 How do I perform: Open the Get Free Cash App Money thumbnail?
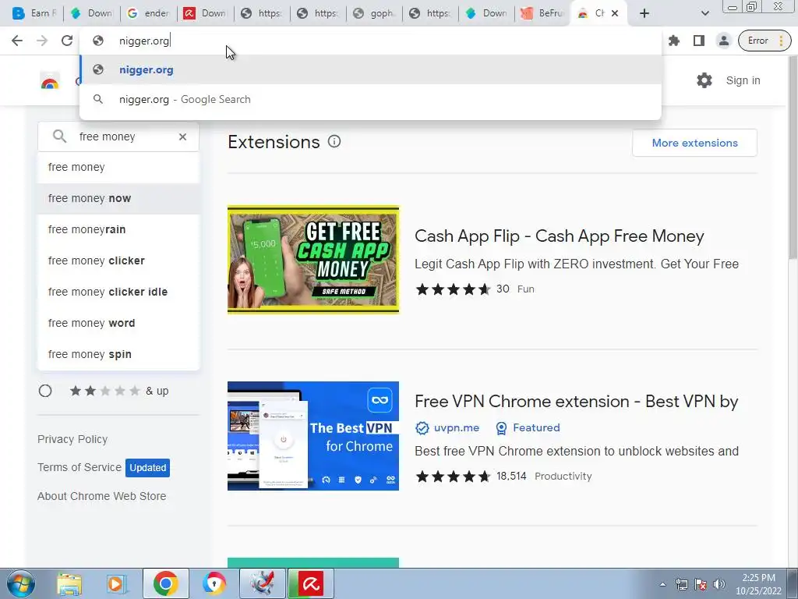point(313,260)
